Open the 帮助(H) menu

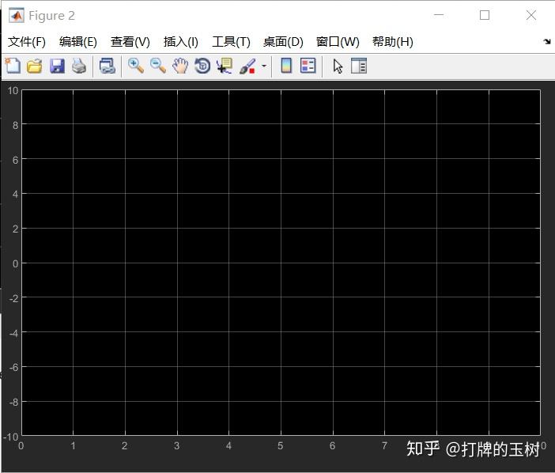tap(393, 42)
